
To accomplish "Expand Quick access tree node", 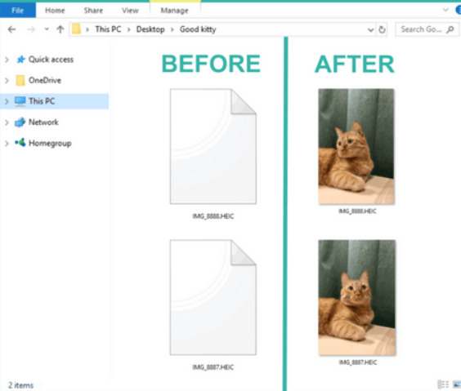I will (x=7, y=60).
